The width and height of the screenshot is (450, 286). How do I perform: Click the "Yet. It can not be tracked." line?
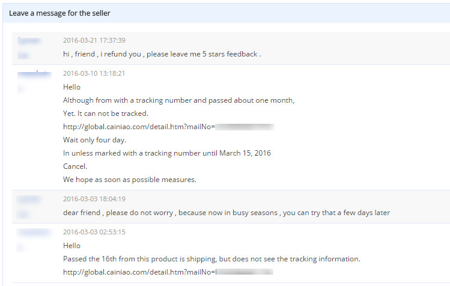coord(105,114)
